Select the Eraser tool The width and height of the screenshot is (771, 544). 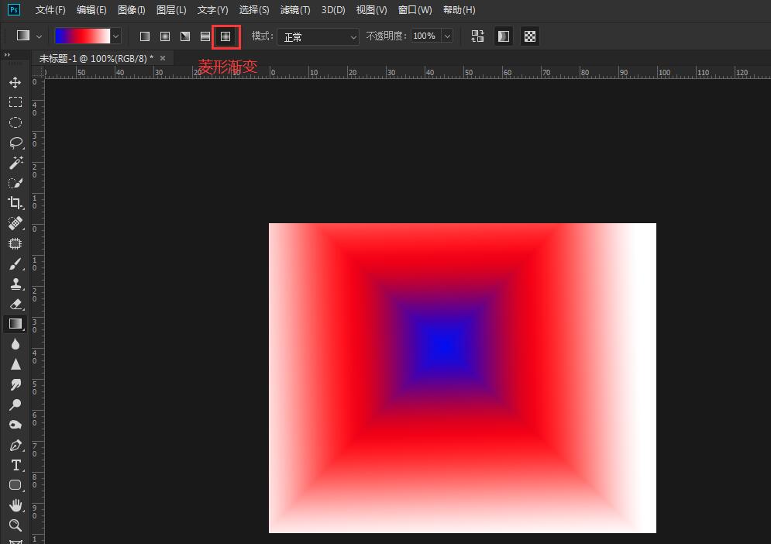click(x=15, y=304)
